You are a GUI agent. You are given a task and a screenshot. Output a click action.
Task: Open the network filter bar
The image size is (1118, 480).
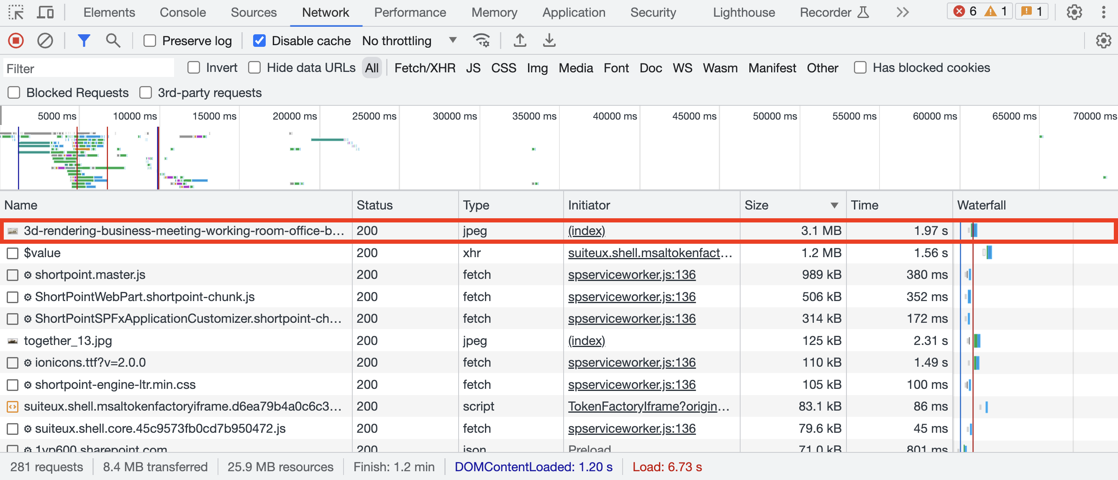(x=84, y=40)
